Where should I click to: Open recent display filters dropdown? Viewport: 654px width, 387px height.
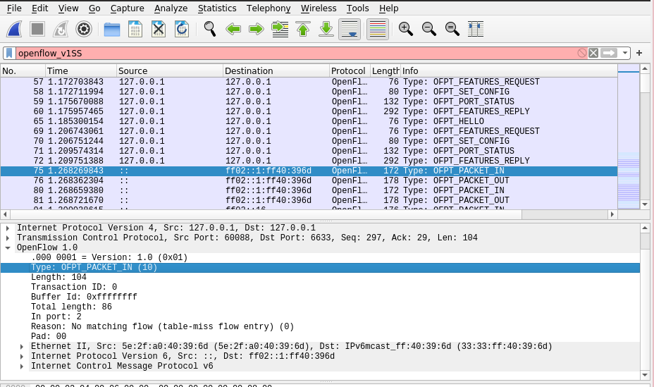coord(625,53)
